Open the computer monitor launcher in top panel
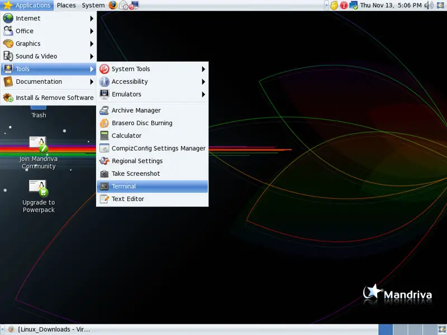Image resolution: width=447 pixels, height=335 pixels. click(134, 5)
